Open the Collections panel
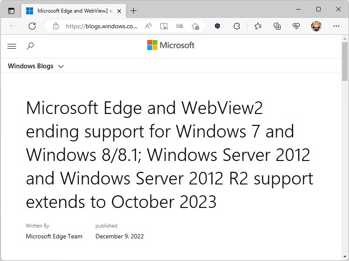 [x=277, y=26]
